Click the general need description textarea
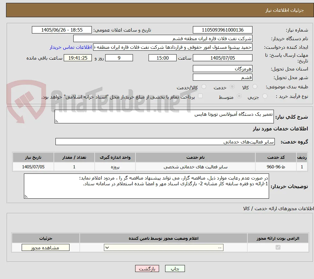The width and height of the screenshot is (314, 279). coord(164,117)
